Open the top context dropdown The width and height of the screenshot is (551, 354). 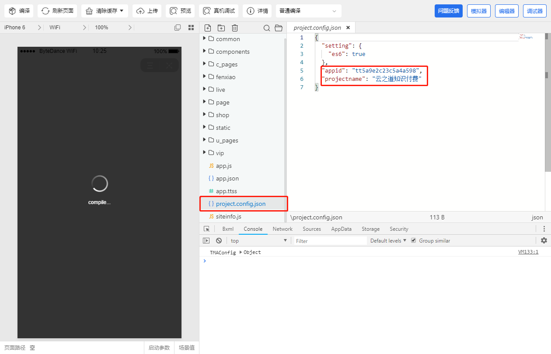[258, 241]
